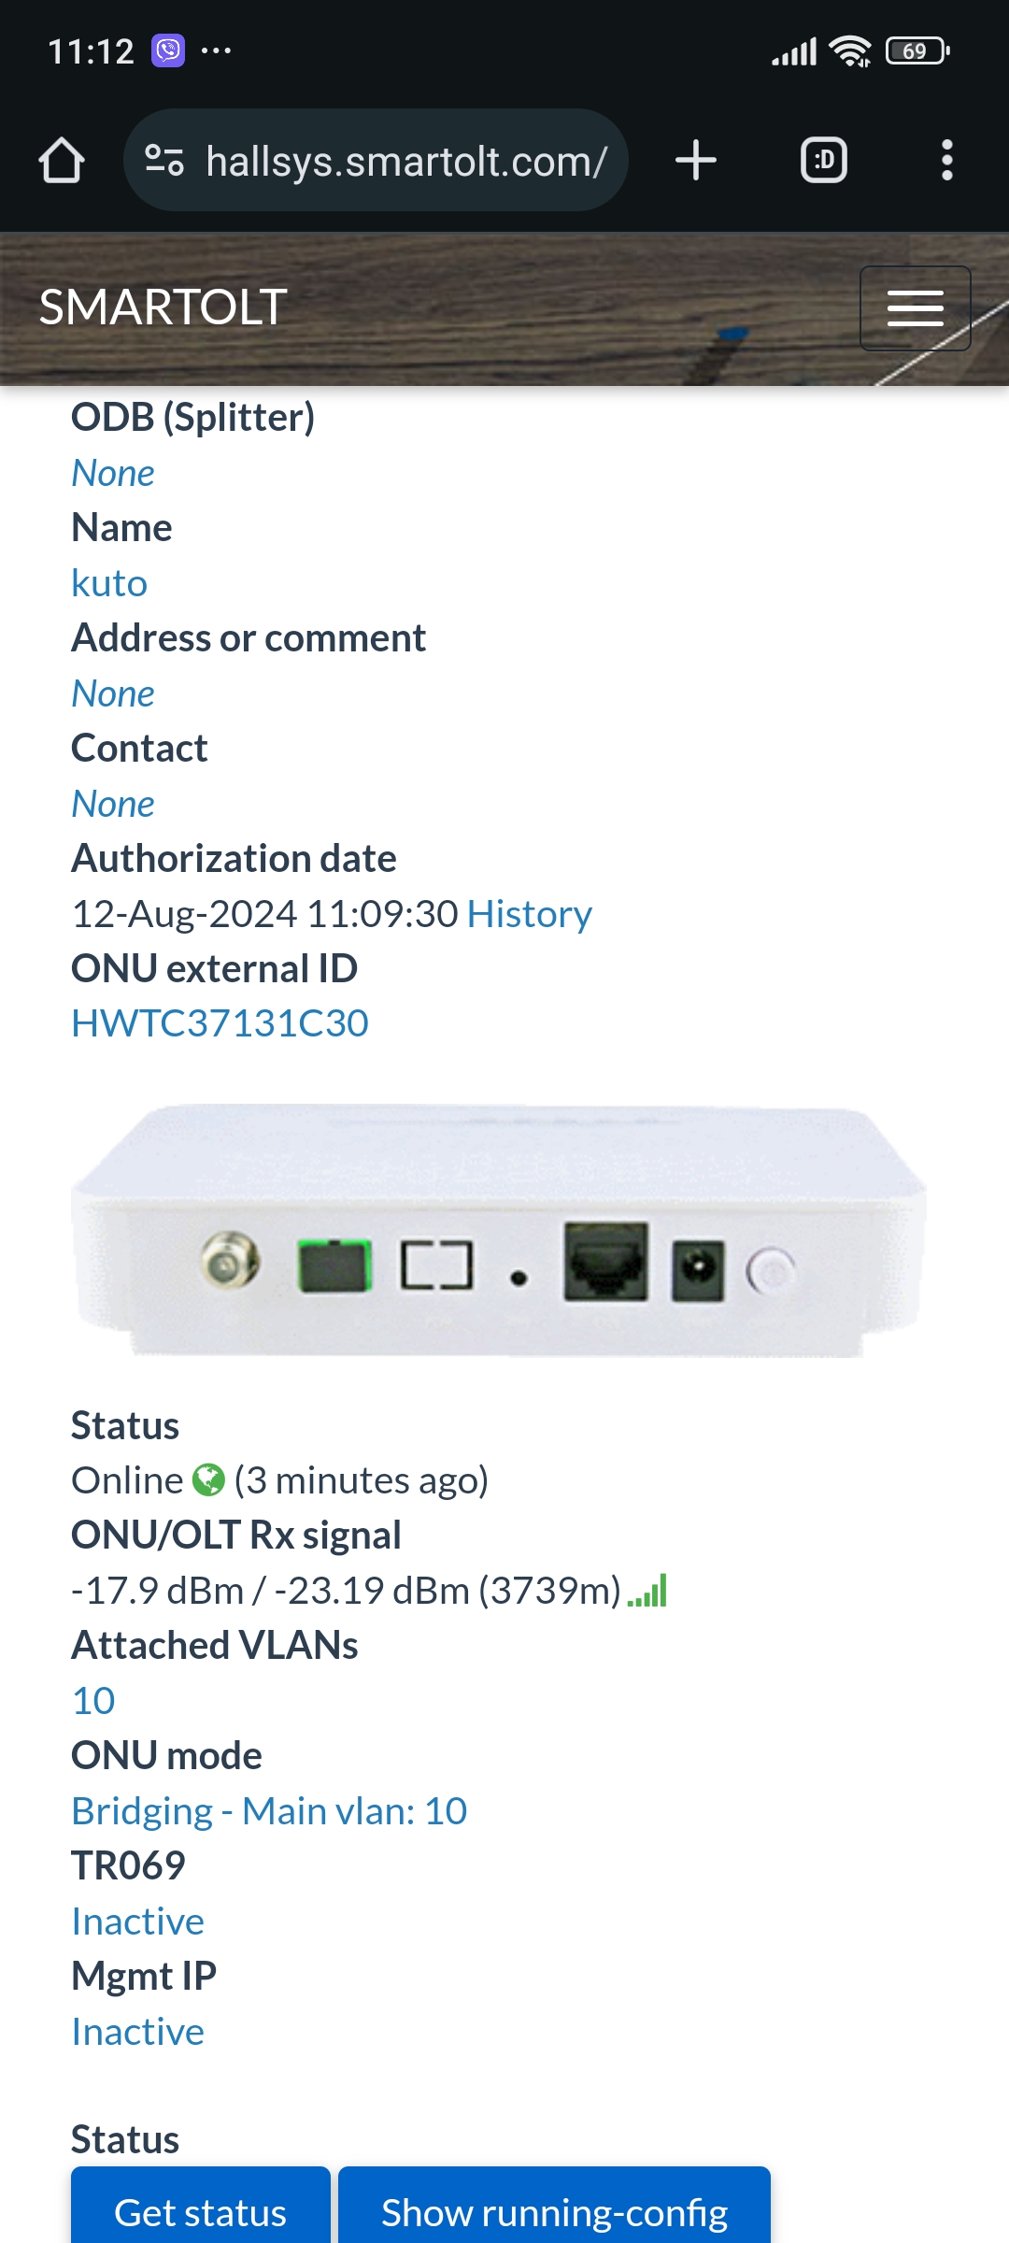This screenshot has width=1009, height=2243.
Task: Open the SMARTOLT logo link
Action: pos(163,307)
